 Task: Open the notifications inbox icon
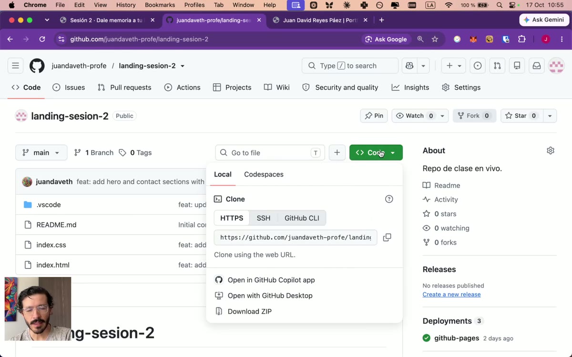click(537, 66)
